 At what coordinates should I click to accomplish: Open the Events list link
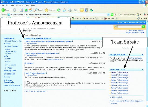click(x=8, y=59)
